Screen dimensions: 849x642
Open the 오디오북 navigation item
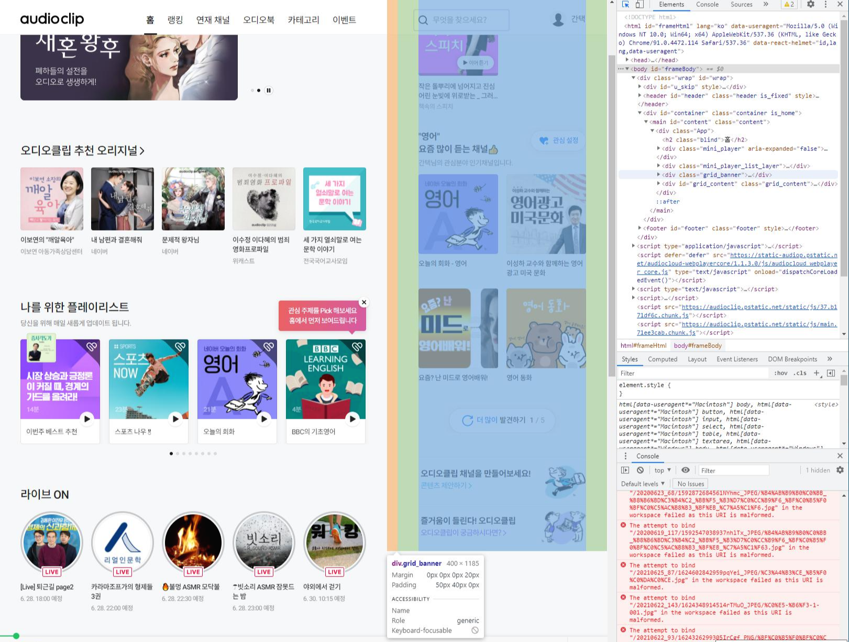click(258, 20)
